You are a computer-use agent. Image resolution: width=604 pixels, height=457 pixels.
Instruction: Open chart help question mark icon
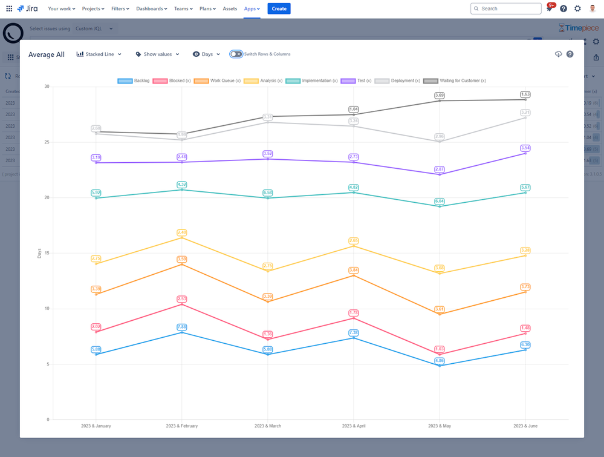click(570, 54)
